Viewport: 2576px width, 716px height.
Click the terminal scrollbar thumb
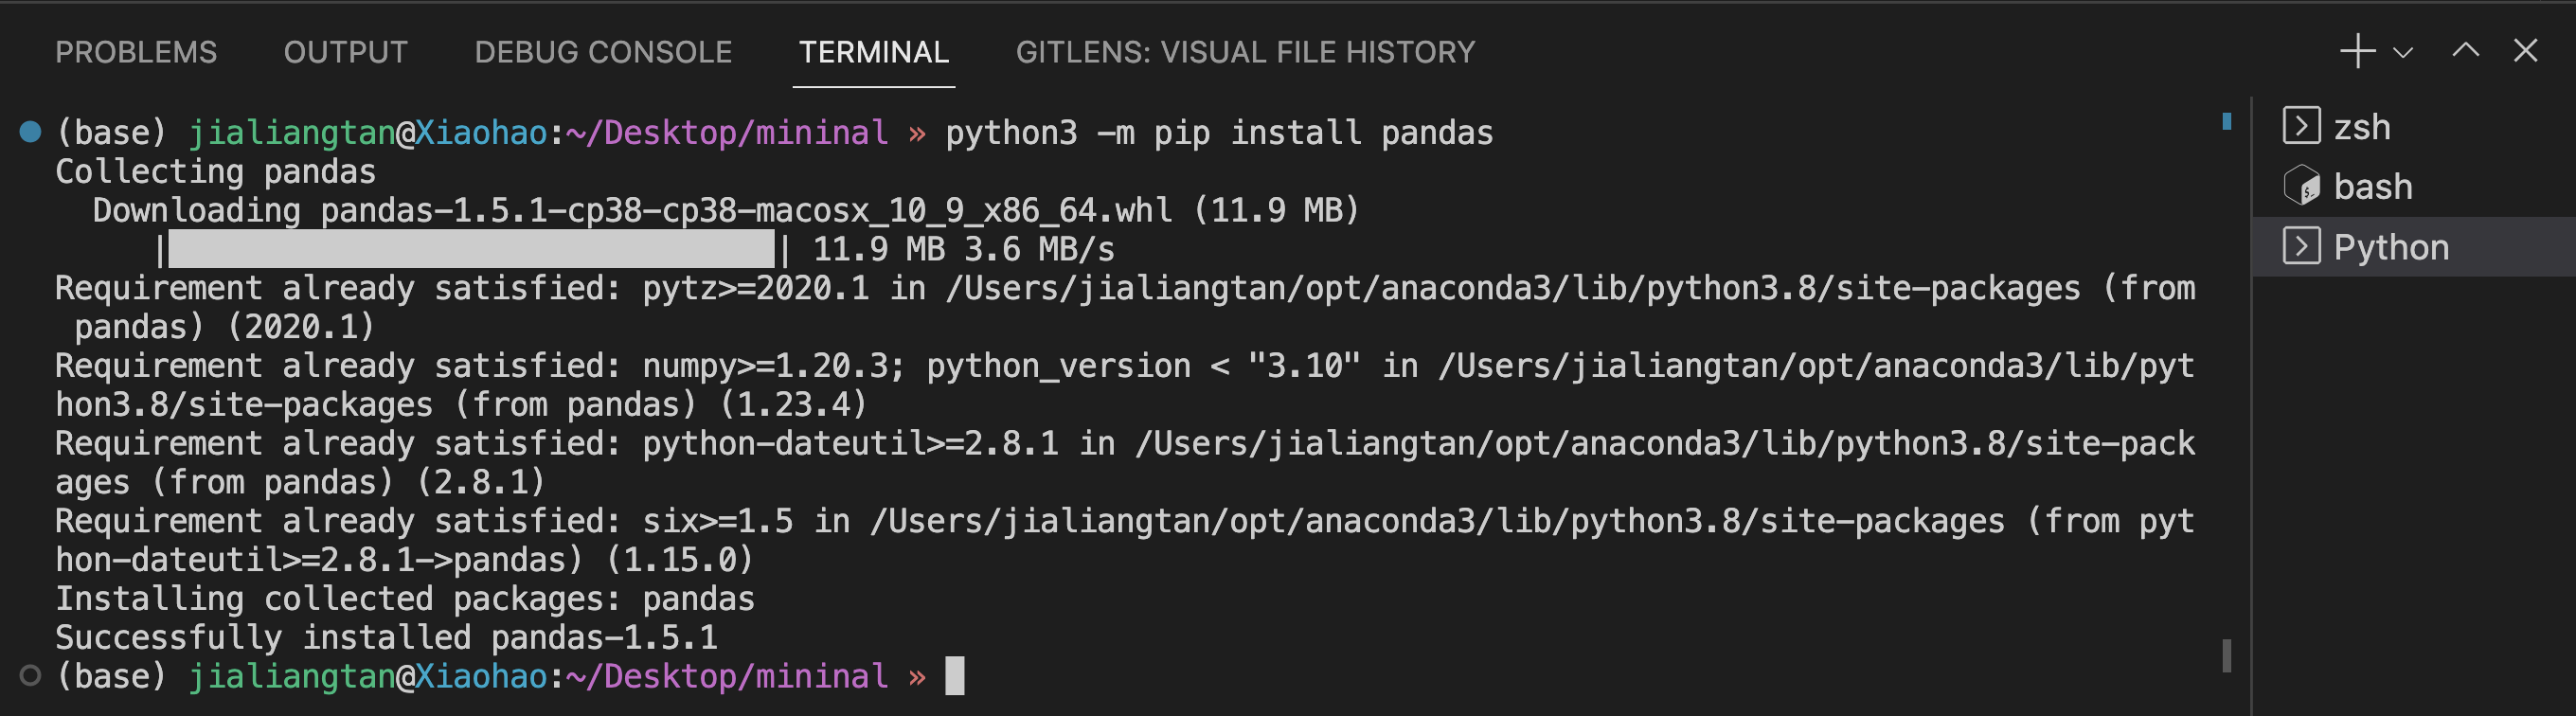tap(2227, 656)
